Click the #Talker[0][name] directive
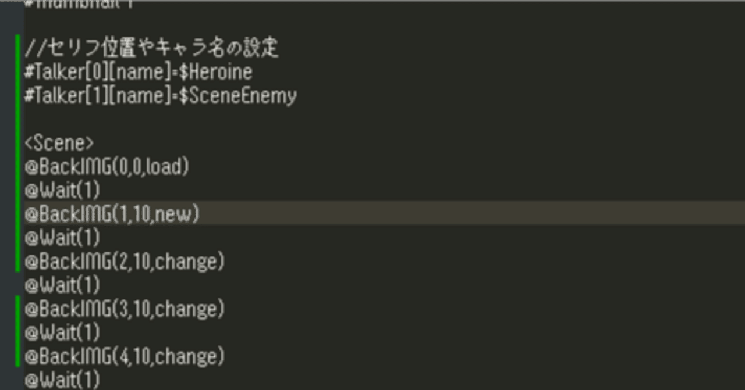 (97, 72)
